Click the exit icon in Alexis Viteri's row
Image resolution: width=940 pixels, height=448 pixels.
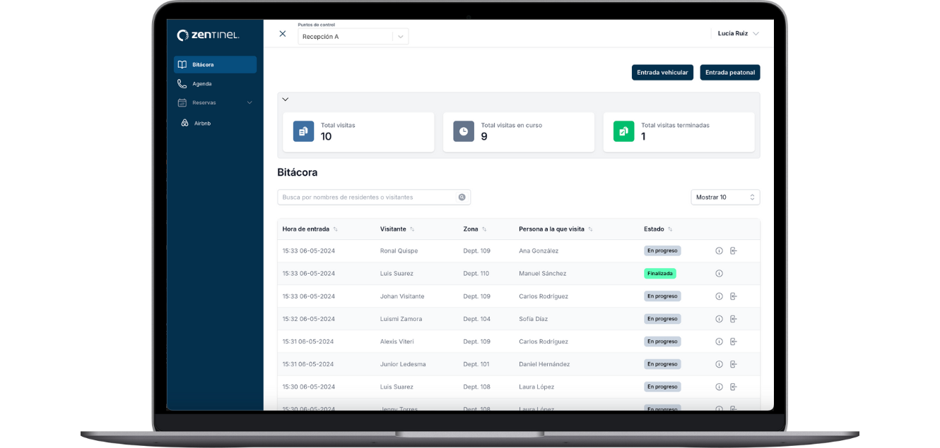pyautogui.click(x=734, y=341)
